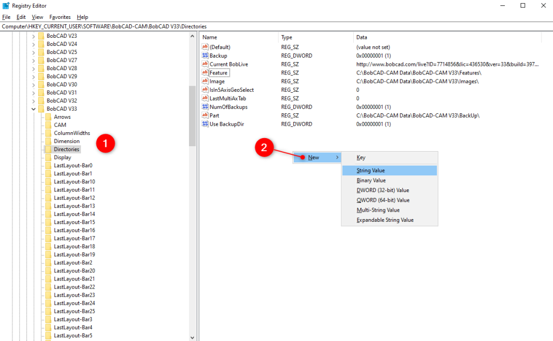Click the Registry Editor icon in title bar
This screenshot has height=341, width=553.
coord(5,5)
